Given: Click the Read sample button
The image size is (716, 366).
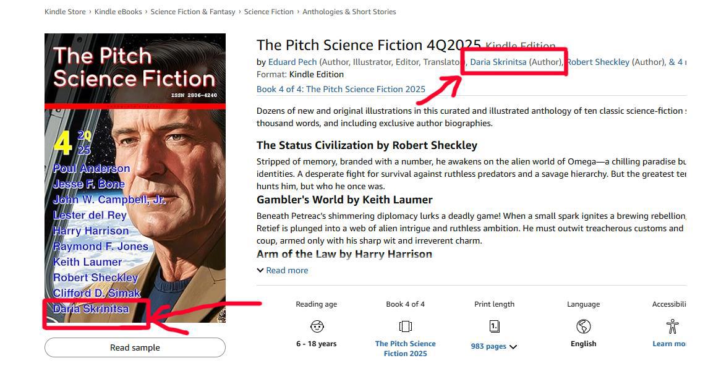Looking at the screenshot, I should 135,347.
